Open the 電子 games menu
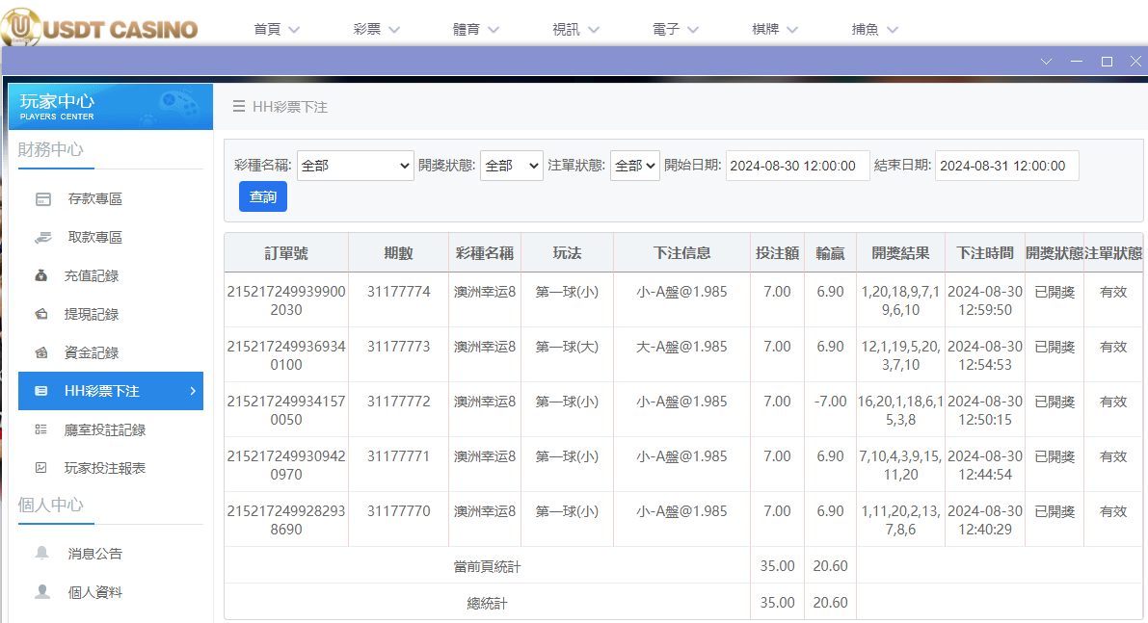Image resolution: width=1148 pixels, height=623 pixels. tap(675, 29)
